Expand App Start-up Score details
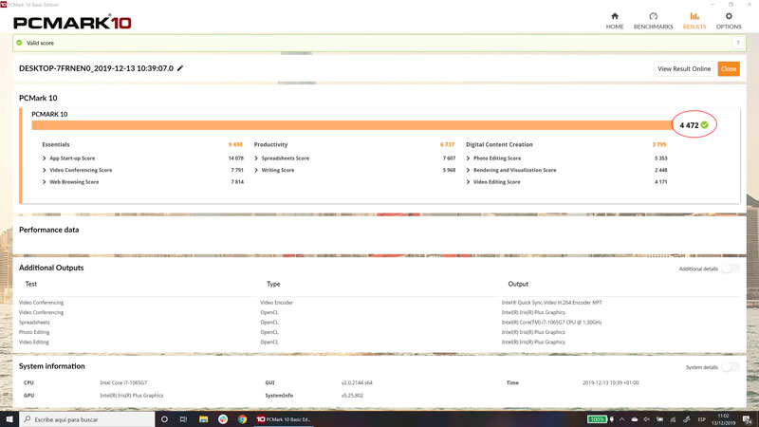Viewport: 759px width, 427px height. click(45, 158)
